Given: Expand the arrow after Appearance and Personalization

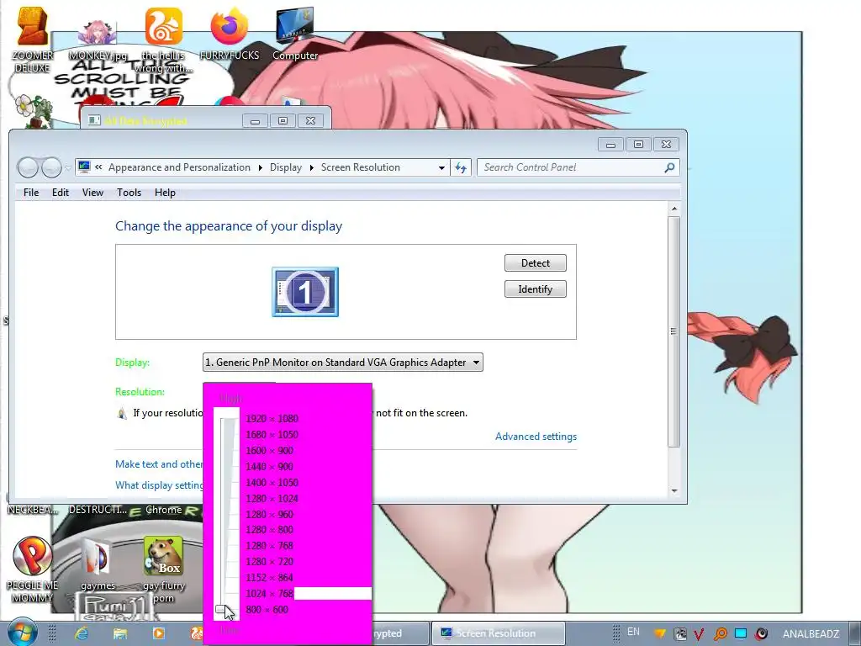Looking at the screenshot, I should click(261, 167).
